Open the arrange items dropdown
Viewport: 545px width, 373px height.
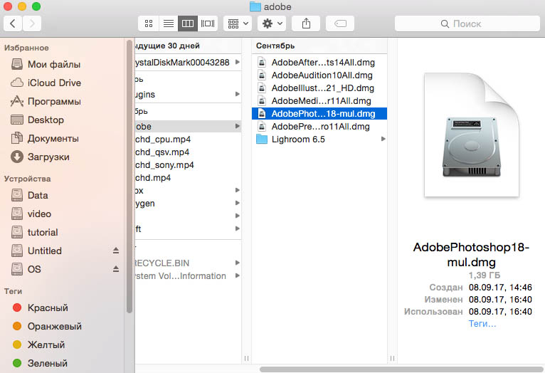click(x=238, y=23)
